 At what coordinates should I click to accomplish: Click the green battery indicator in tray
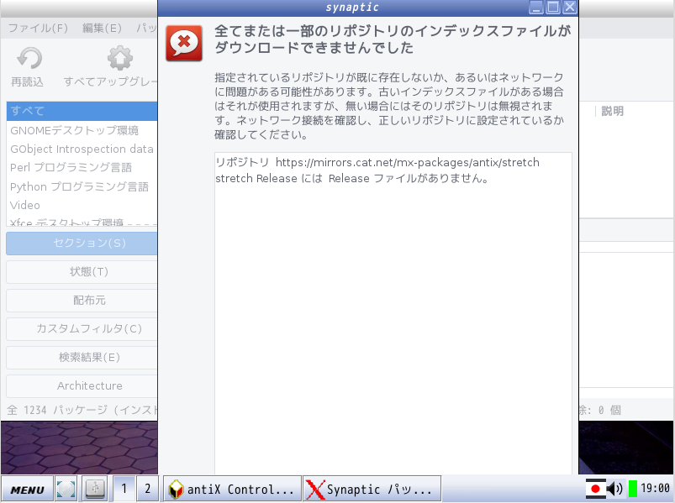click(x=633, y=489)
